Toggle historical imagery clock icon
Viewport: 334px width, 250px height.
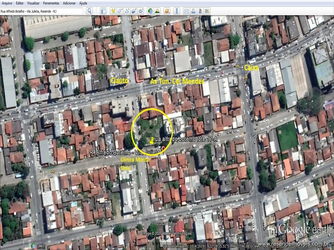pos(150,11)
